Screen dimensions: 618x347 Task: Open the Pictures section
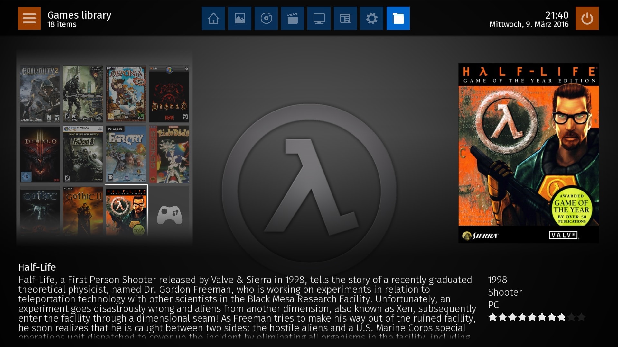240,18
